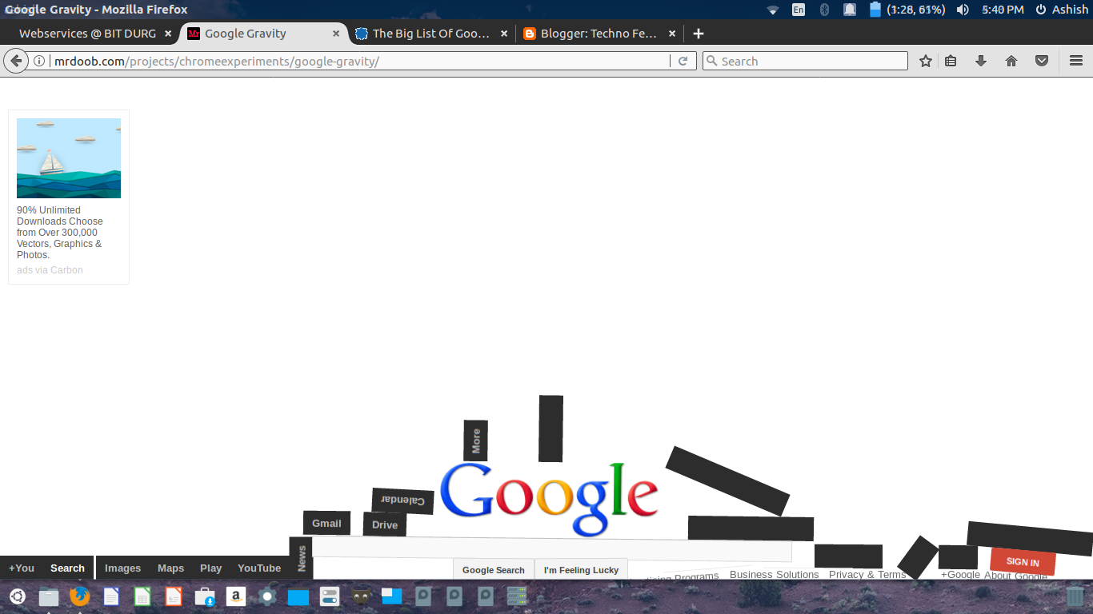Click the +Google link
The height and width of the screenshot is (614, 1093).
coord(960,574)
